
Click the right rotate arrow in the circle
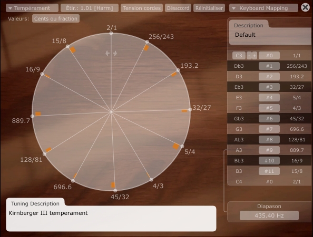pyautogui.click(x=115, y=53)
